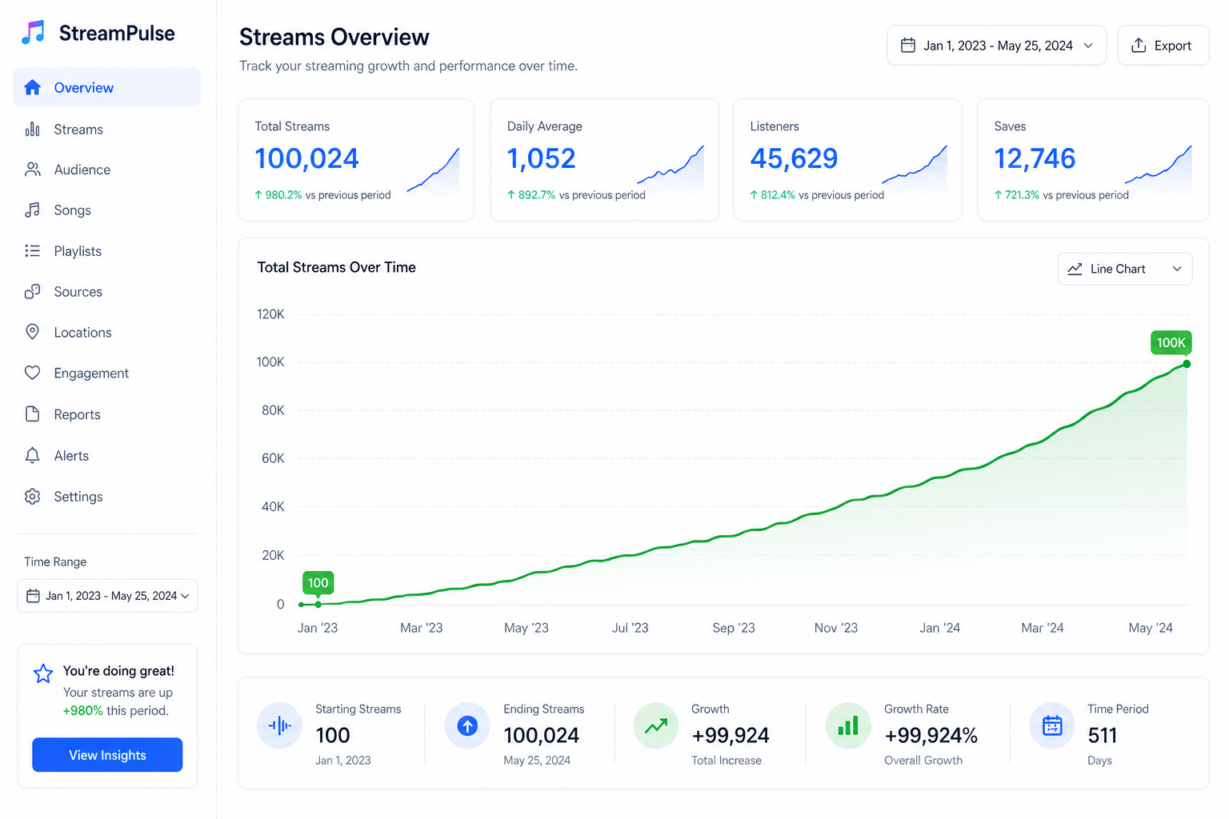Open the Alerts page
The width and height of the screenshot is (1229, 819).
click(106, 455)
